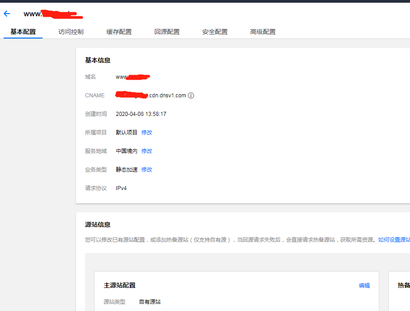Click the IPv4 请求协议 value
The image size is (410, 311).
[x=121, y=188]
